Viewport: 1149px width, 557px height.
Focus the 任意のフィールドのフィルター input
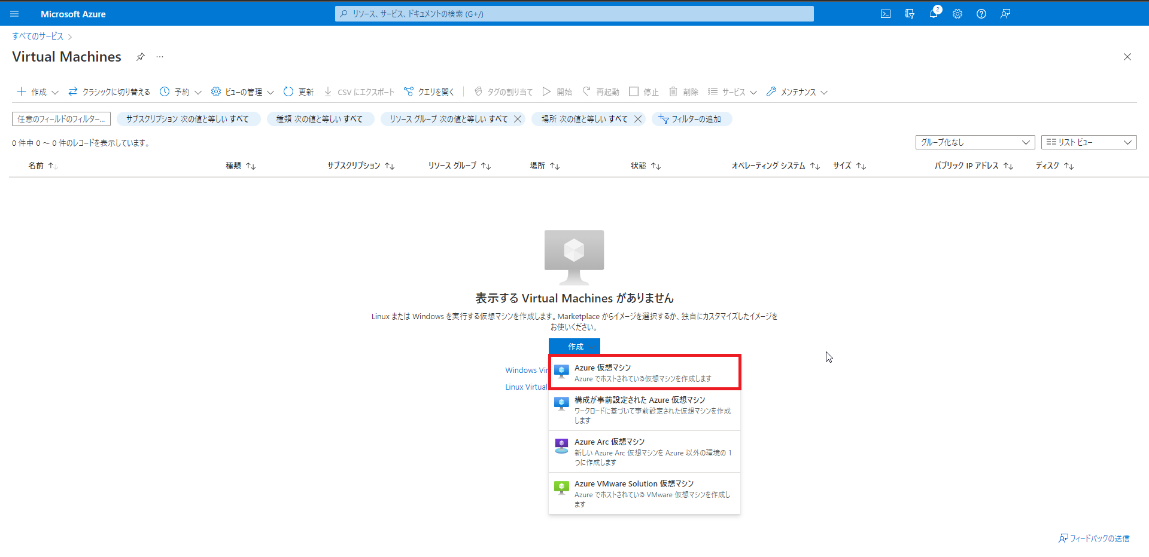(61, 119)
